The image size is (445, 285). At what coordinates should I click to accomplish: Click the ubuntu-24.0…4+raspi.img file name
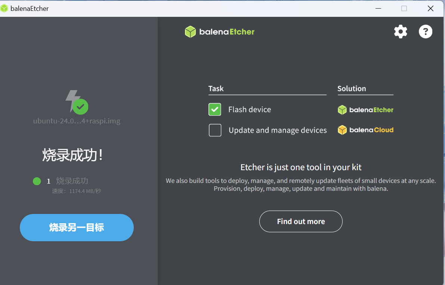(77, 121)
